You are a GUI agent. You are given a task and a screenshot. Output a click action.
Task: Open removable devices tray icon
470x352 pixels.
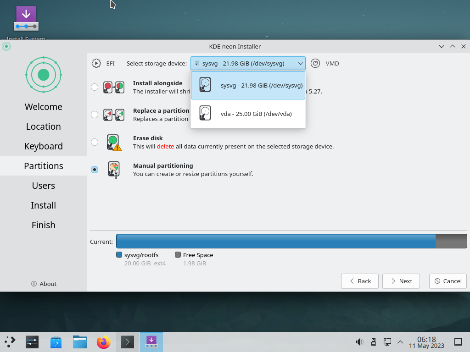point(374,342)
